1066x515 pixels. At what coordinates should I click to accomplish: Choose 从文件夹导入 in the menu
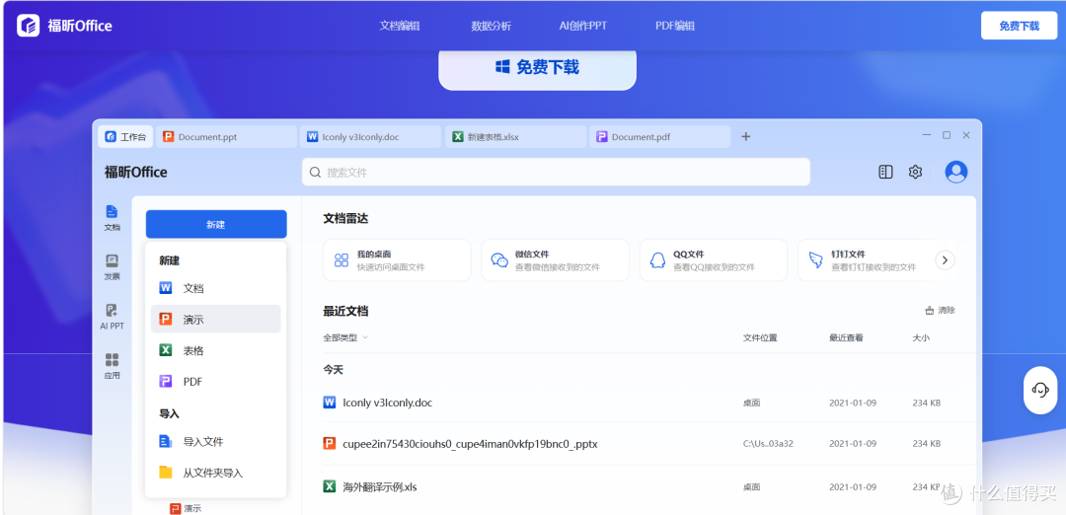click(215, 473)
